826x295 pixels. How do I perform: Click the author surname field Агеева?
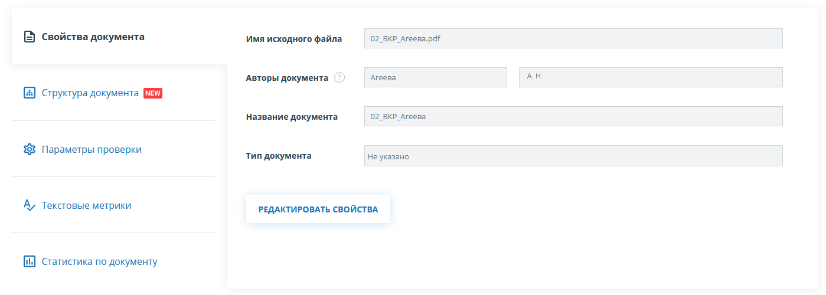435,77
